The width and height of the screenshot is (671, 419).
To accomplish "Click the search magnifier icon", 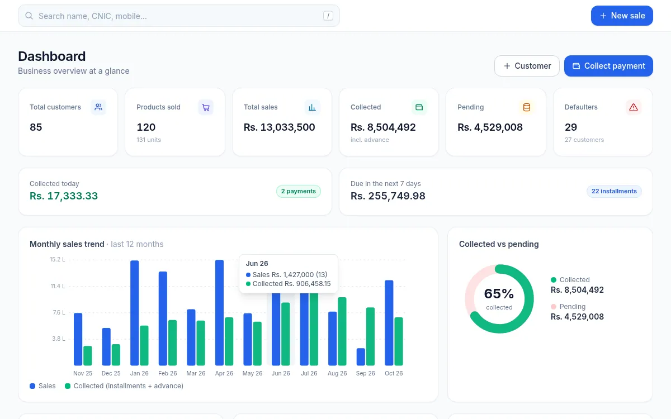I will coord(29,16).
